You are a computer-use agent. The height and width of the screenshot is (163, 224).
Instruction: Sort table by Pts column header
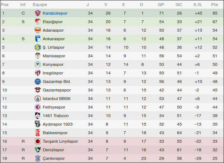(214, 5)
